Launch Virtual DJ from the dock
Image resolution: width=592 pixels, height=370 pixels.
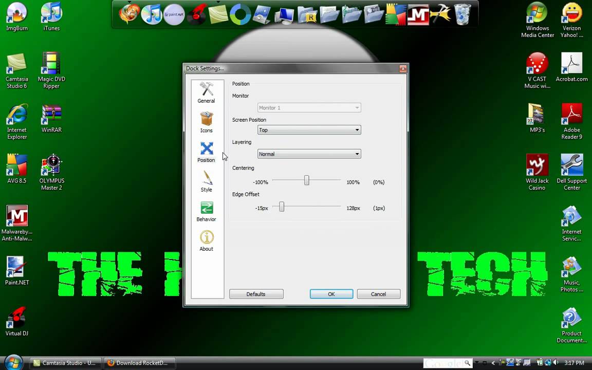click(196, 14)
